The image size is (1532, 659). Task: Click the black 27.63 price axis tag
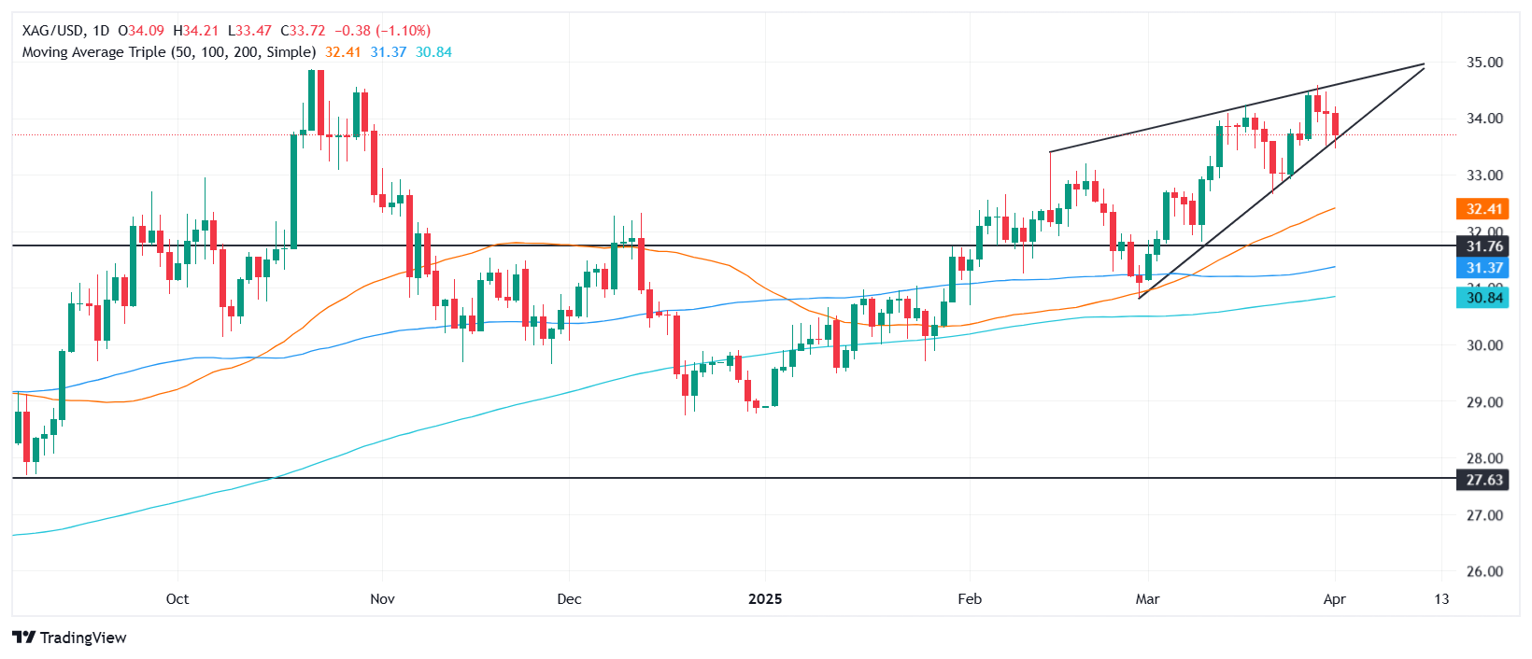tap(1483, 480)
